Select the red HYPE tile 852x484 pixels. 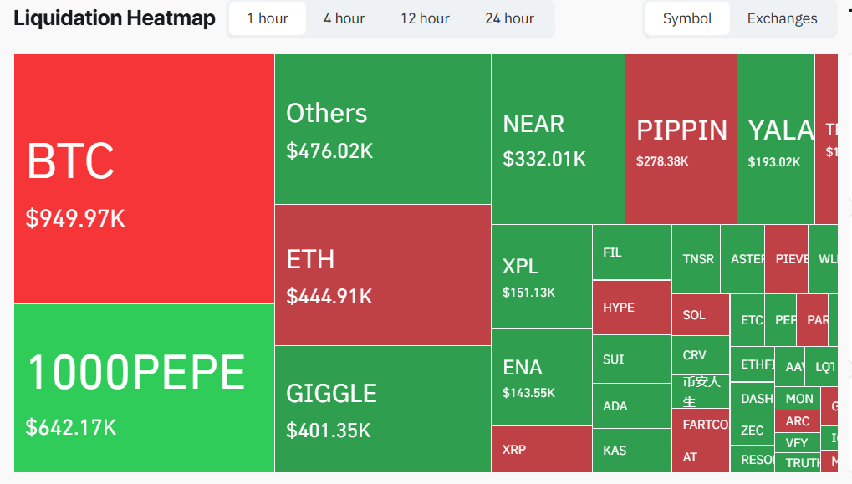pyautogui.click(x=631, y=308)
